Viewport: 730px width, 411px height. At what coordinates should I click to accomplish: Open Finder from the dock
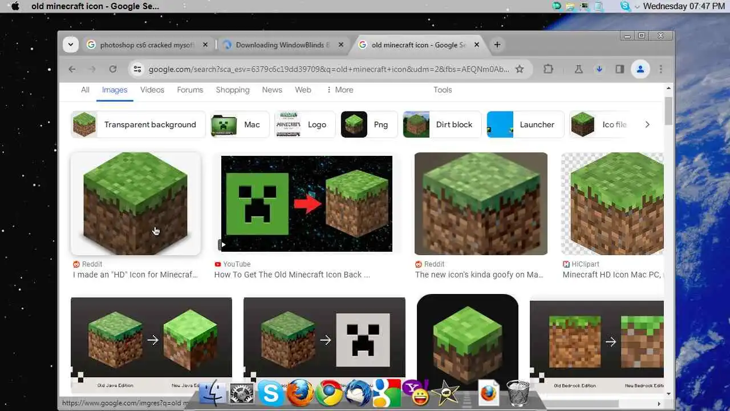212,393
